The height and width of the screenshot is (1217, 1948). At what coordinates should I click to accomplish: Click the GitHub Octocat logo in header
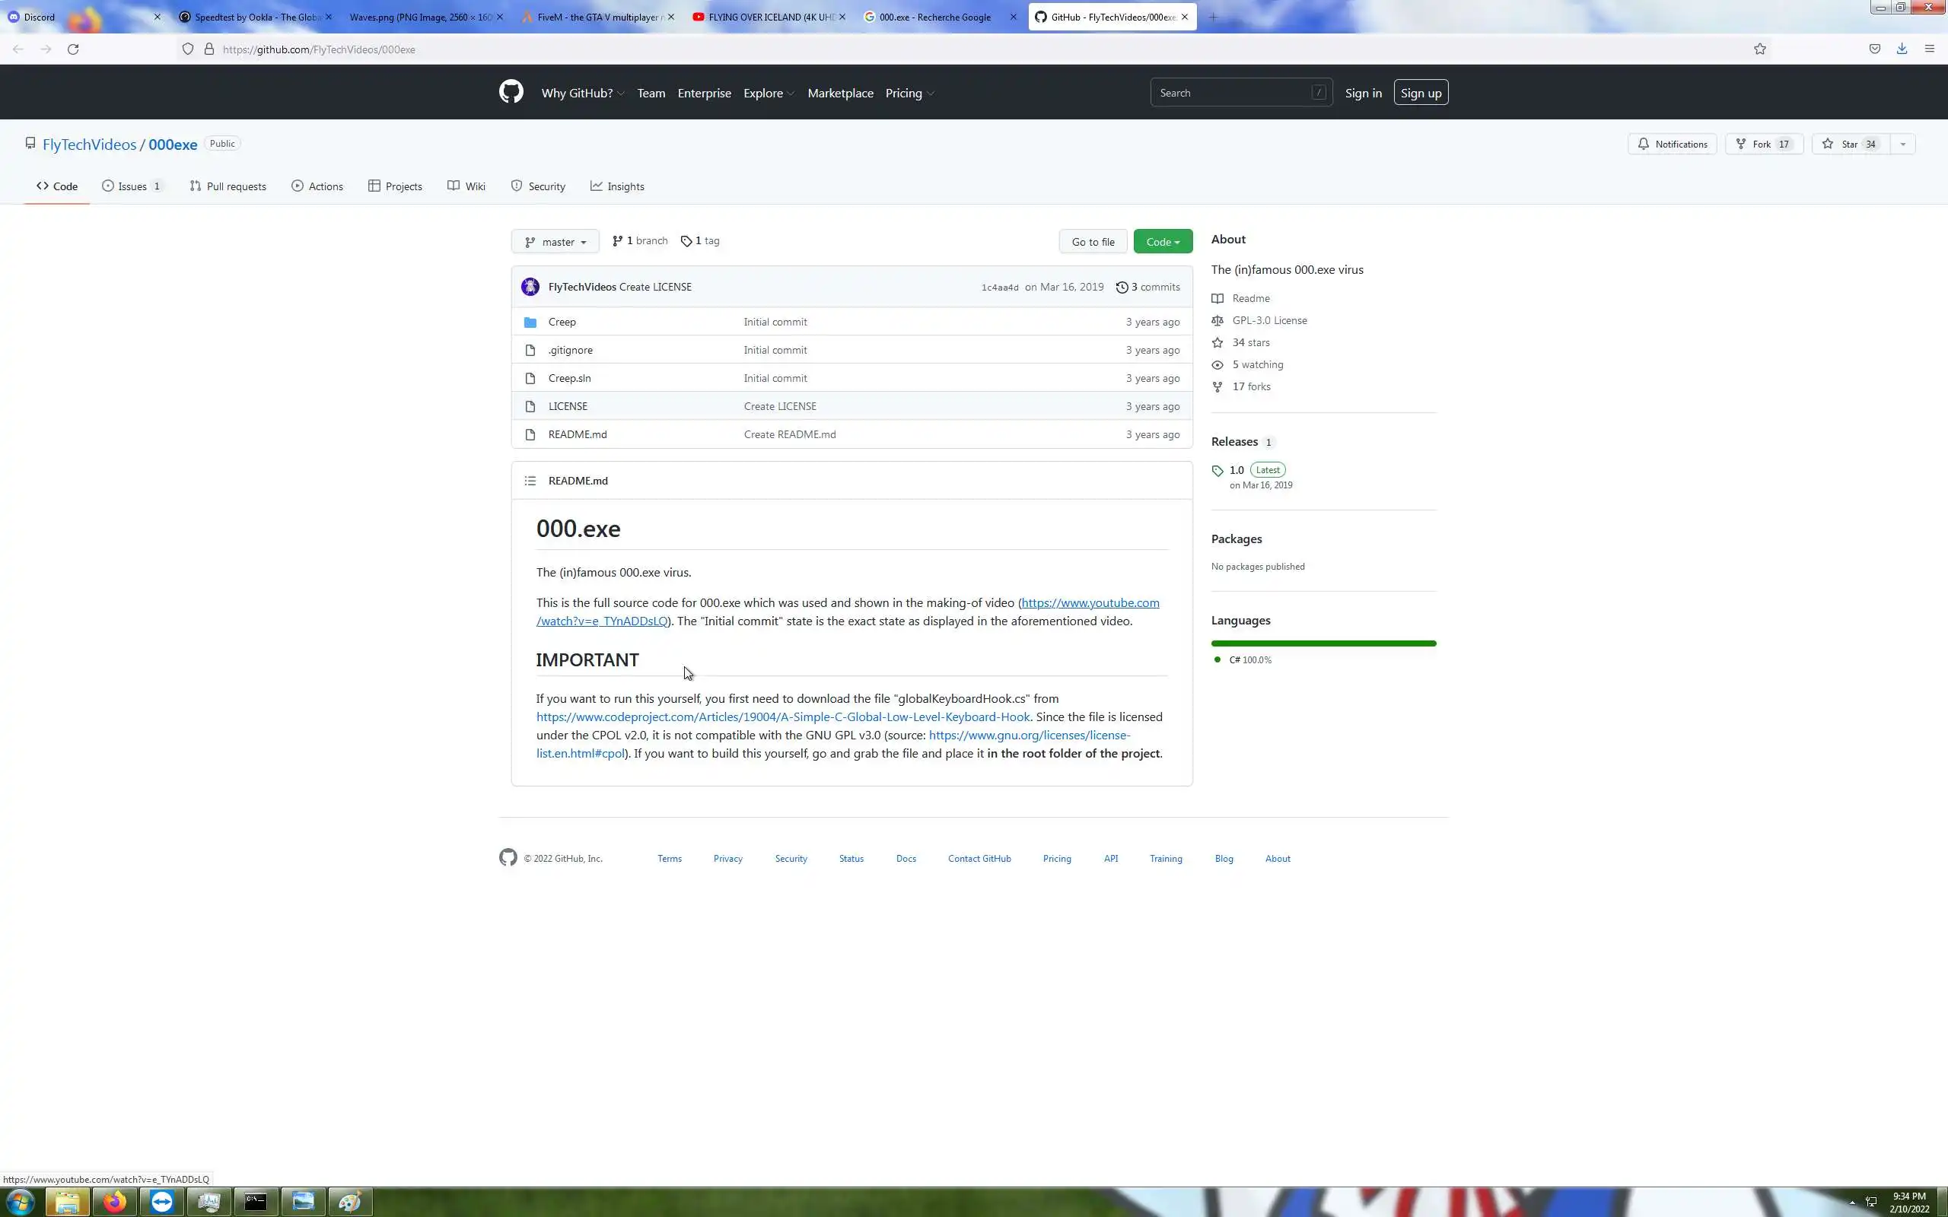[511, 92]
